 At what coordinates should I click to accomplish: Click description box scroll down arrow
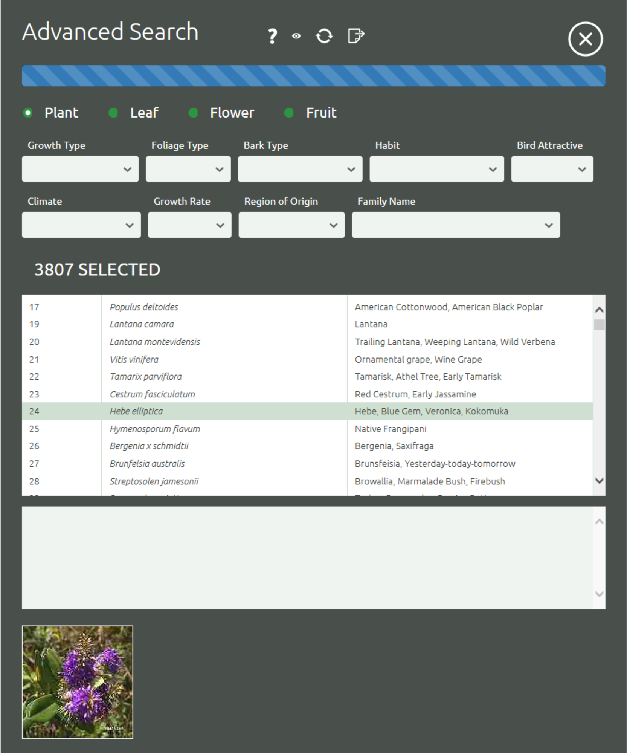(x=600, y=594)
